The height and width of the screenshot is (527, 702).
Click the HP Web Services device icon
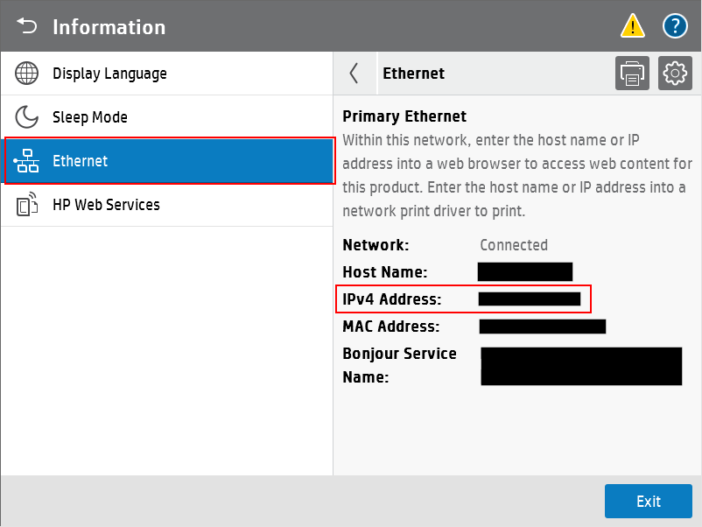(x=27, y=205)
